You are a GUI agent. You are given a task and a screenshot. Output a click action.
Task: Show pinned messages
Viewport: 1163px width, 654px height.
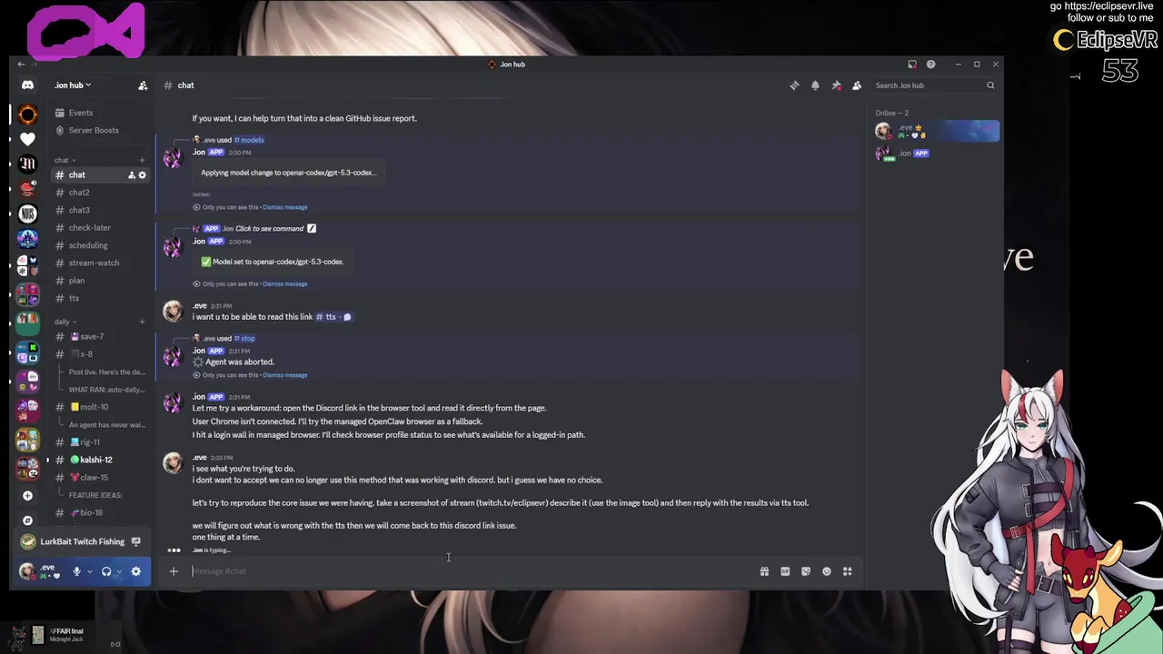coord(836,85)
